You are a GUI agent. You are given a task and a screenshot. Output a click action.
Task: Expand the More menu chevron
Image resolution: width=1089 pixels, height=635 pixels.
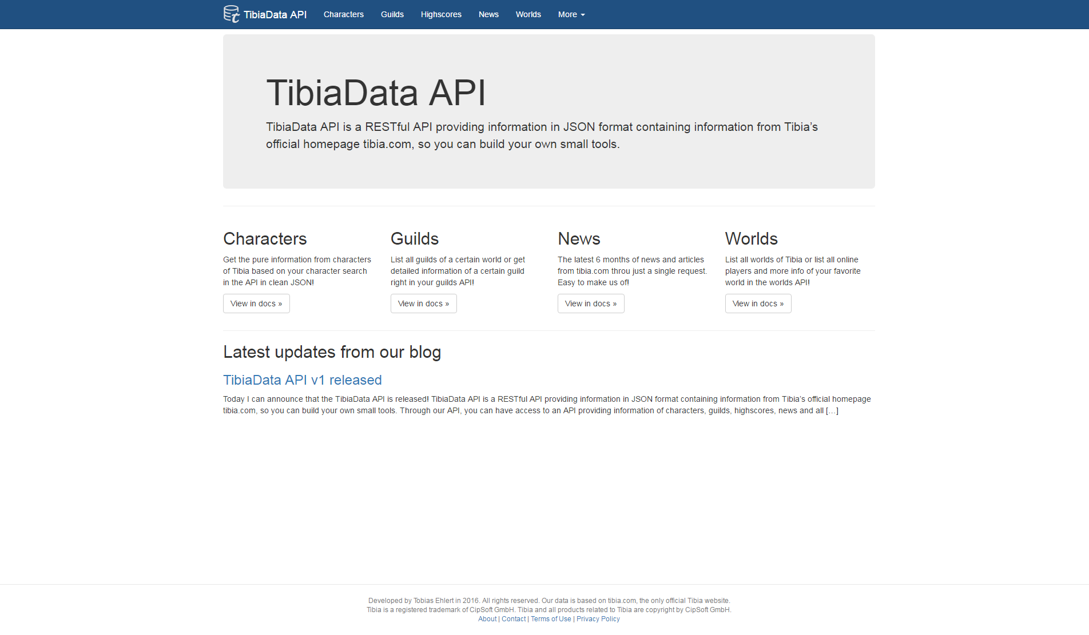[x=582, y=15]
